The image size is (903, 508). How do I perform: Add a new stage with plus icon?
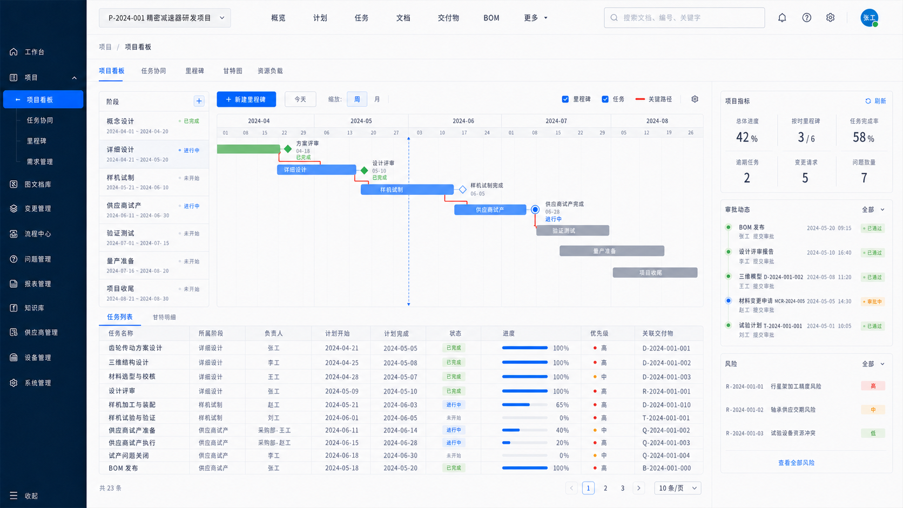[199, 101]
